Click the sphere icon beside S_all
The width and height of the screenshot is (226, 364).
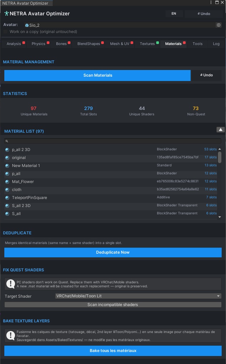[7, 214]
